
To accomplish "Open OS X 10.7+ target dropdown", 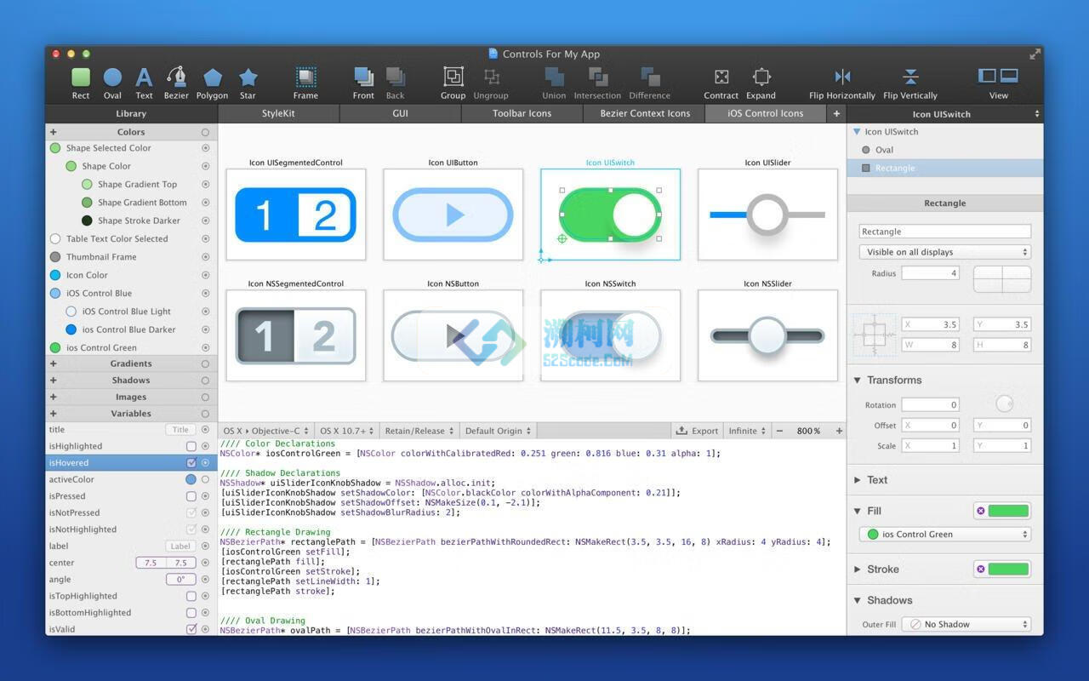I will click(346, 431).
